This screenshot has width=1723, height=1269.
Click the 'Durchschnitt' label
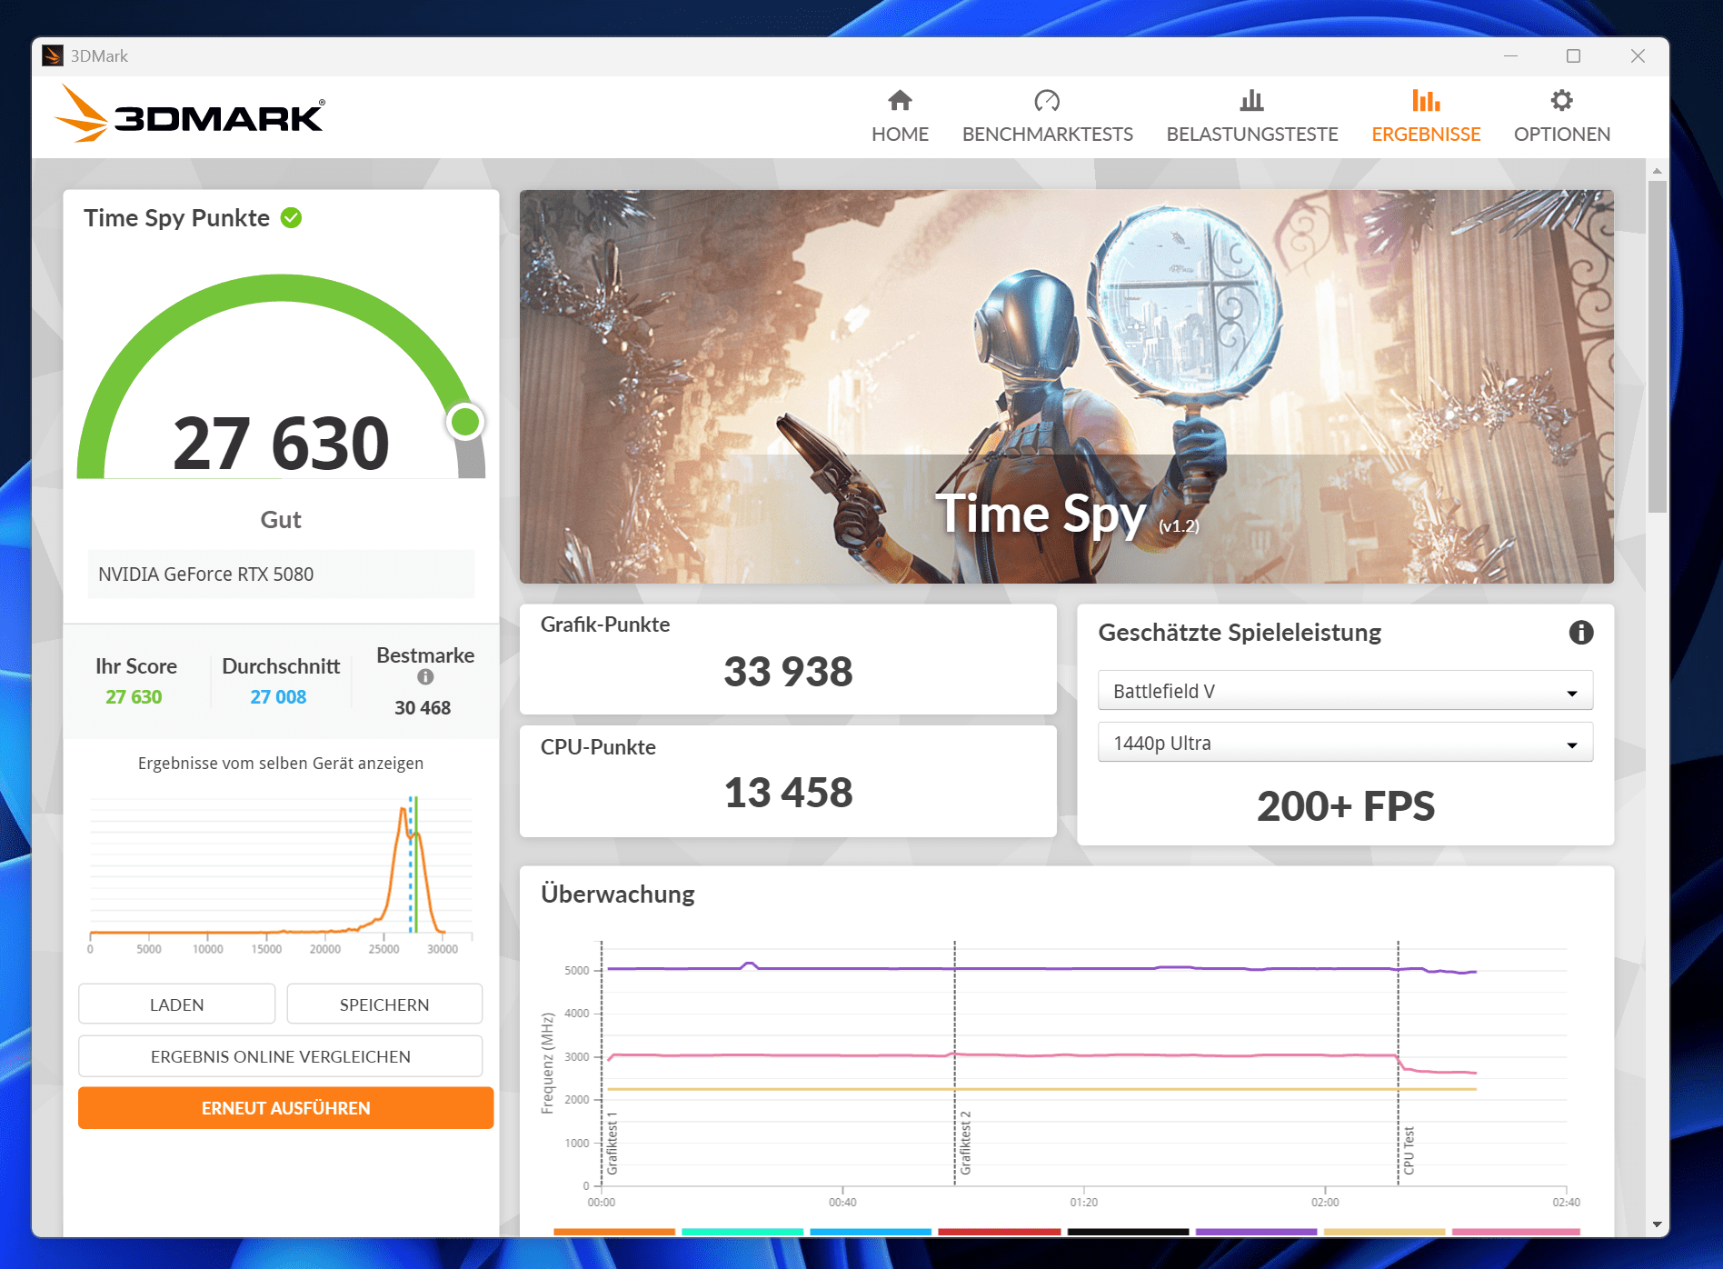click(x=281, y=666)
